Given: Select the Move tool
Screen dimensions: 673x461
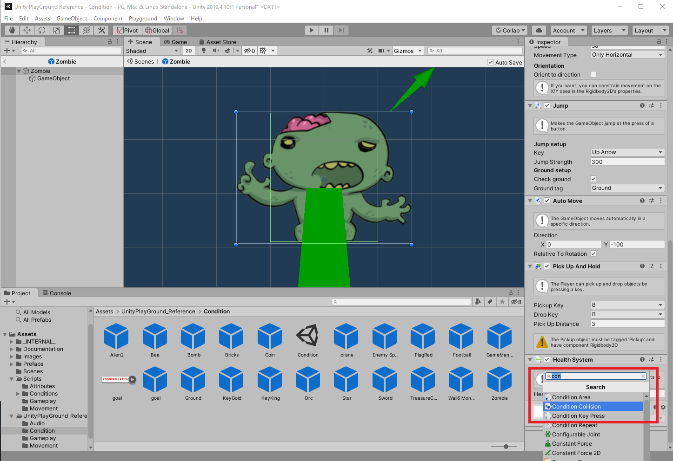Looking at the screenshot, I should click(27, 30).
